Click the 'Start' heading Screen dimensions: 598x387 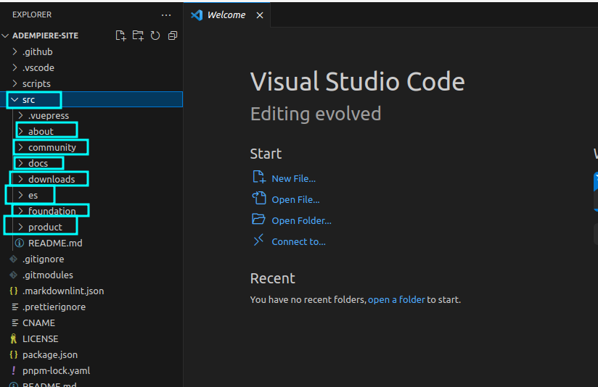coord(266,154)
